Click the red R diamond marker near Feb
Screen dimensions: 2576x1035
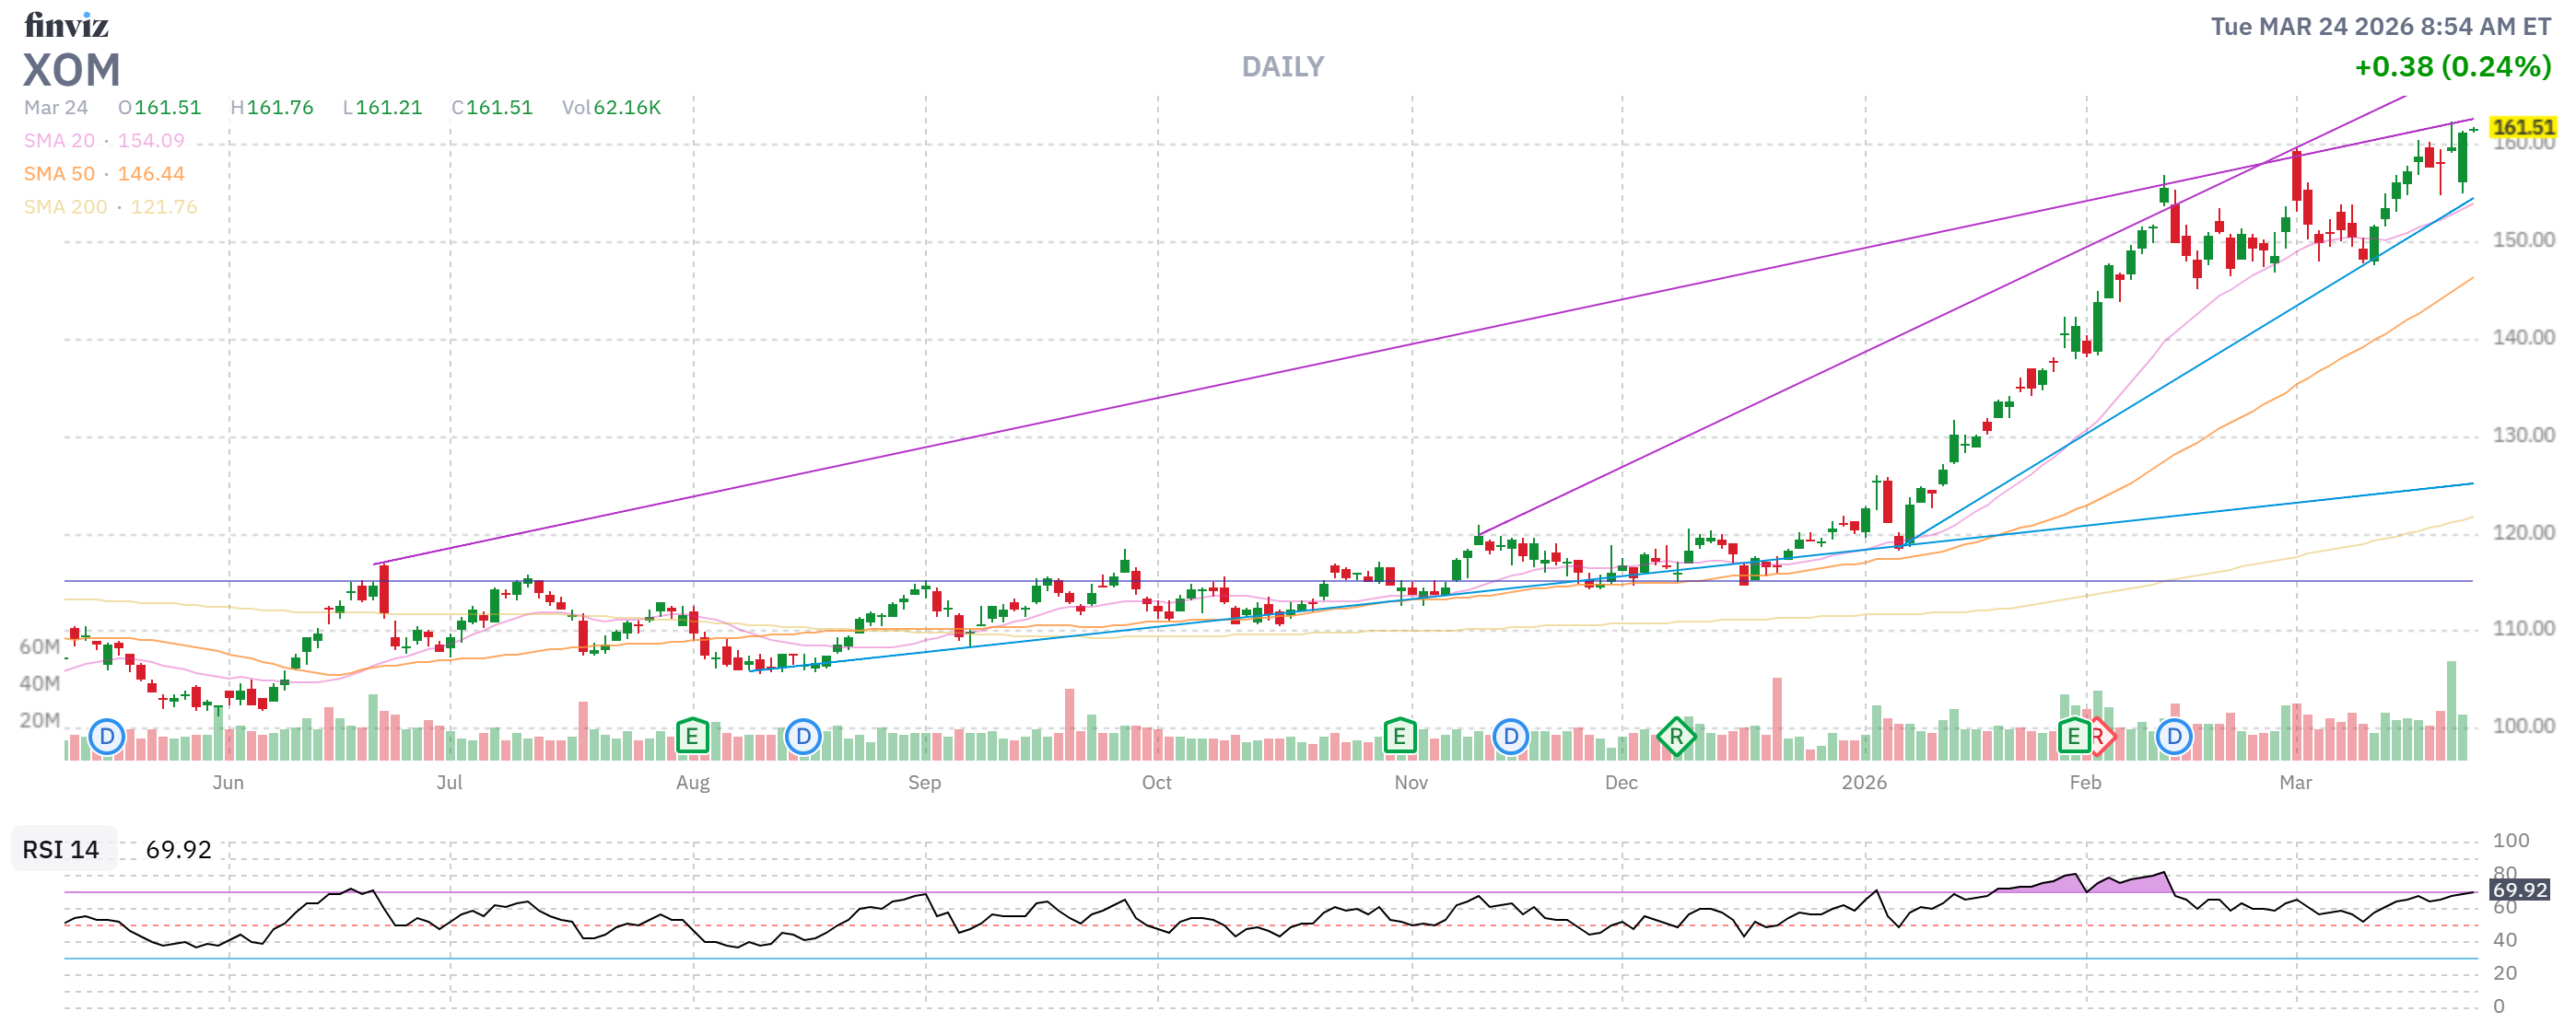pyautogui.click(x=2102, y=738)
